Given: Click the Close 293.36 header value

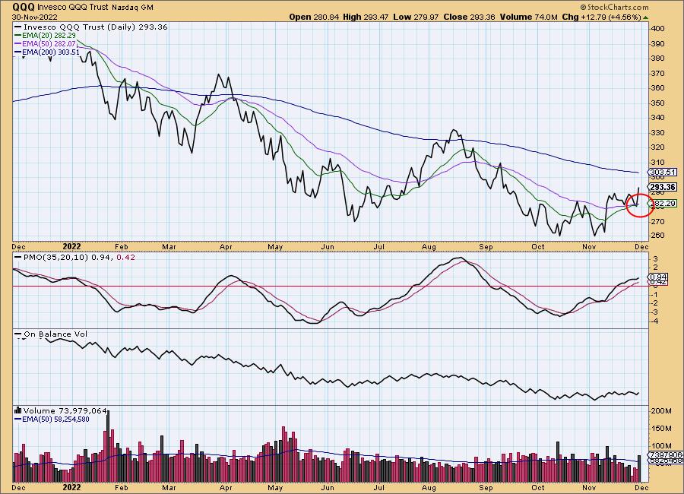Looking at the screenshot, I should click(469, 17).
